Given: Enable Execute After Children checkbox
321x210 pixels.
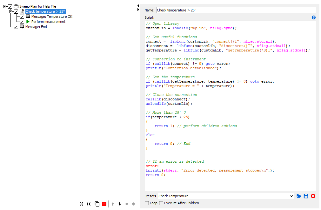Looking at the screenshot, I should click(x=161, y=203).
